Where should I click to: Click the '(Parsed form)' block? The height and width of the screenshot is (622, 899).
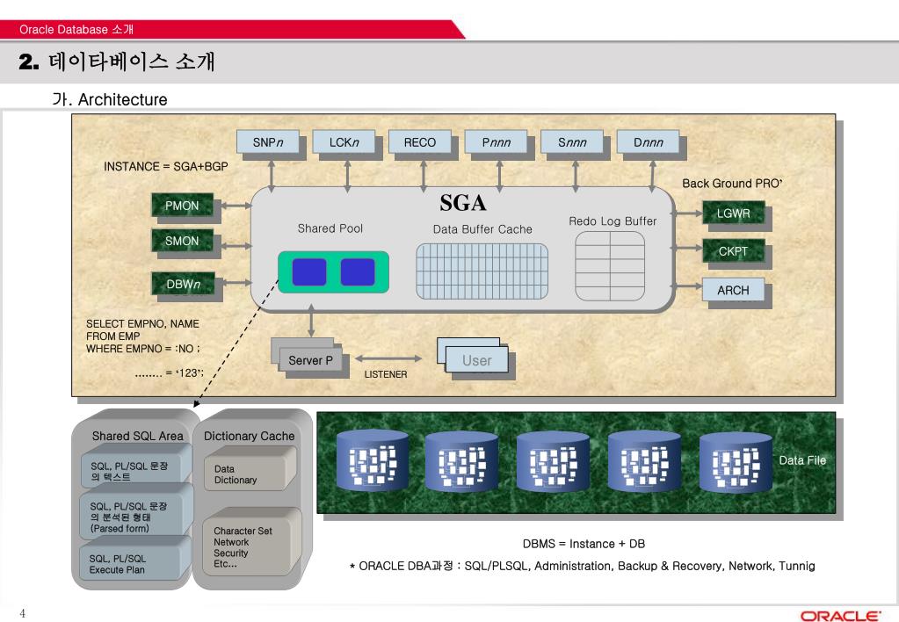[135, 515]
